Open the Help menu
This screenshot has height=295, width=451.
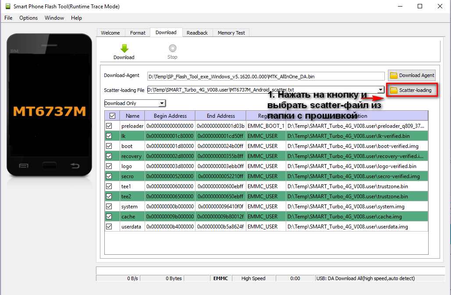click(x=76, y=18)
